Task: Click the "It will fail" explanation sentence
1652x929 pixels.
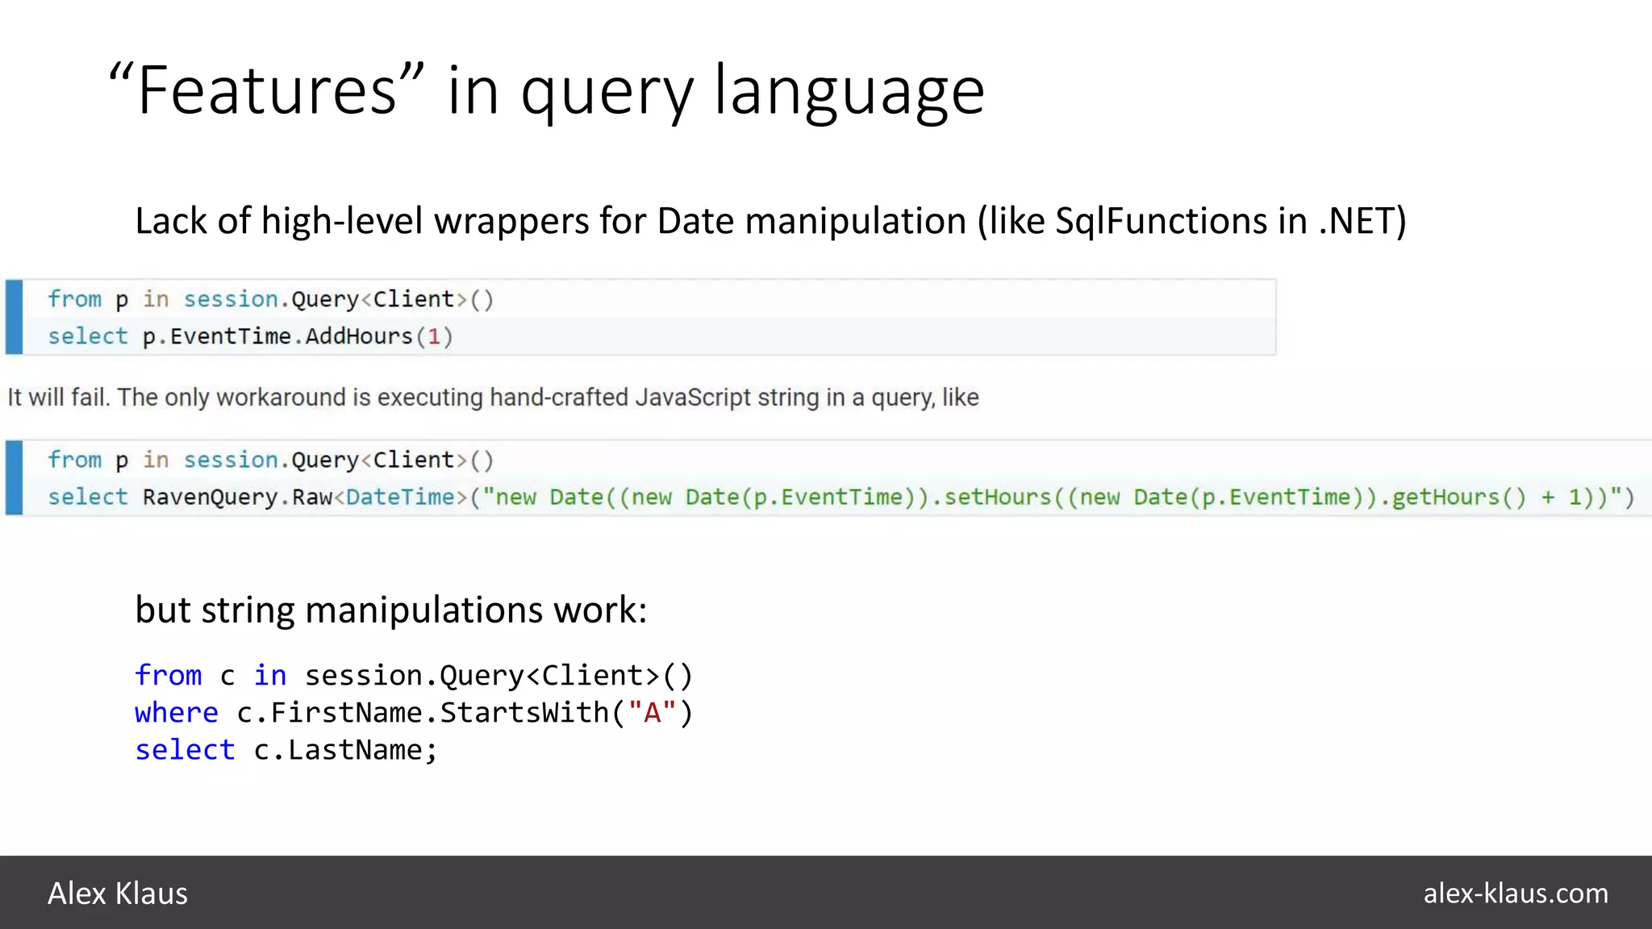Action: coord(493,398)
